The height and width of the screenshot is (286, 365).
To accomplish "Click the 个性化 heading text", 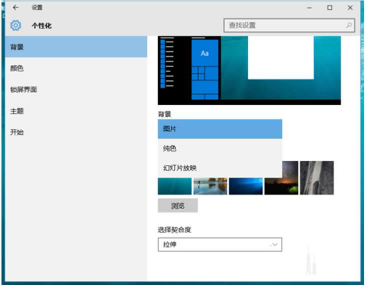I will (x=42, y=26).
